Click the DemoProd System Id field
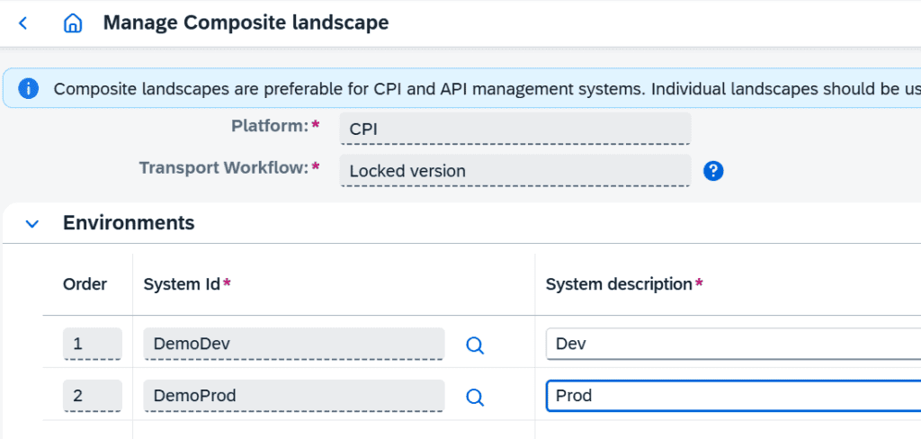This screenshot has height=439, width=921. point(294,396)
